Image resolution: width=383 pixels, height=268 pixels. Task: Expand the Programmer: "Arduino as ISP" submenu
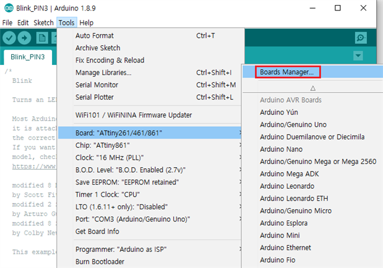[x=150, y=249]
